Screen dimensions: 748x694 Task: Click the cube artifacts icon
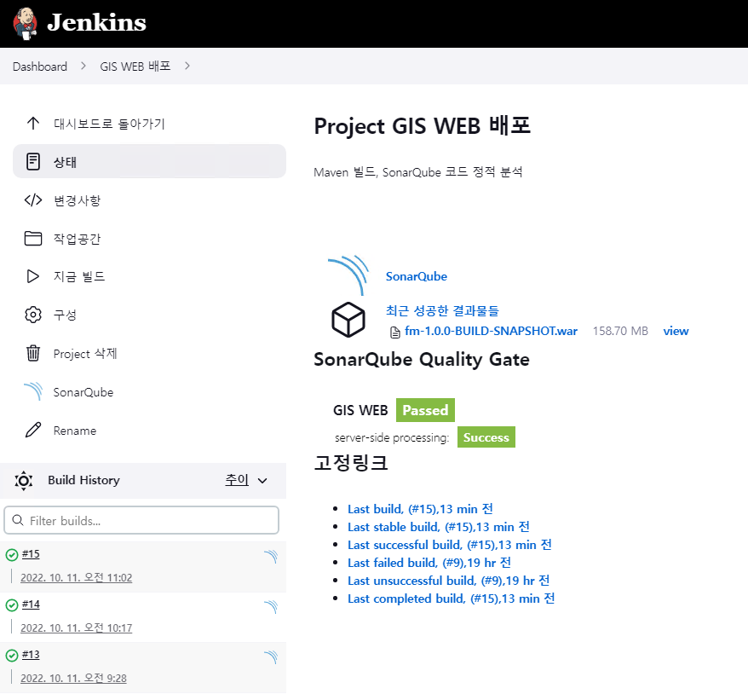(348, 320)
